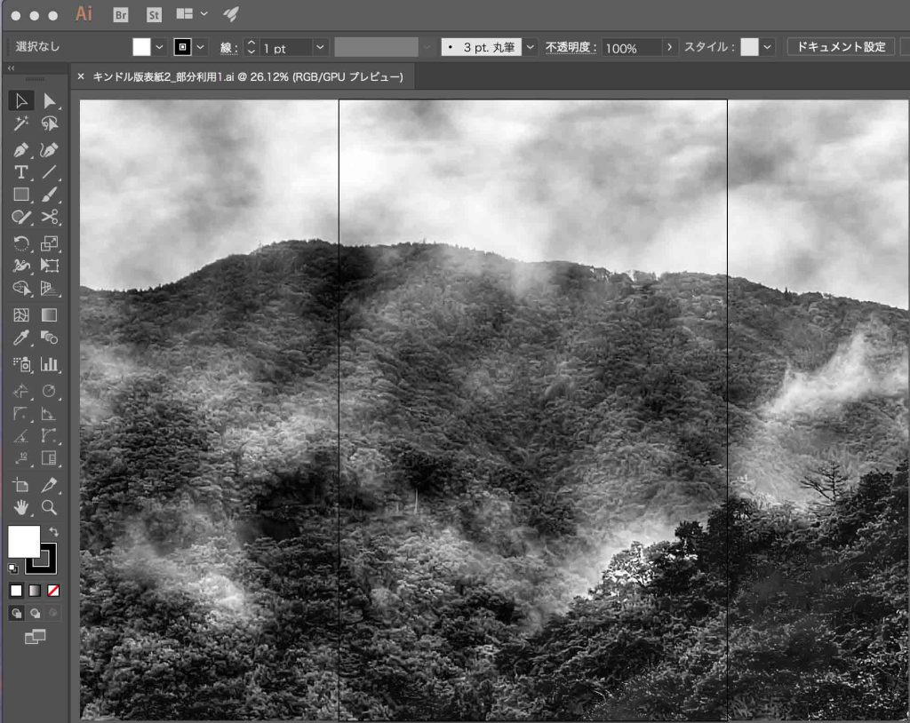
Task: Open Adobe Bridge via Br icon
Action: [x=121, y=15]
